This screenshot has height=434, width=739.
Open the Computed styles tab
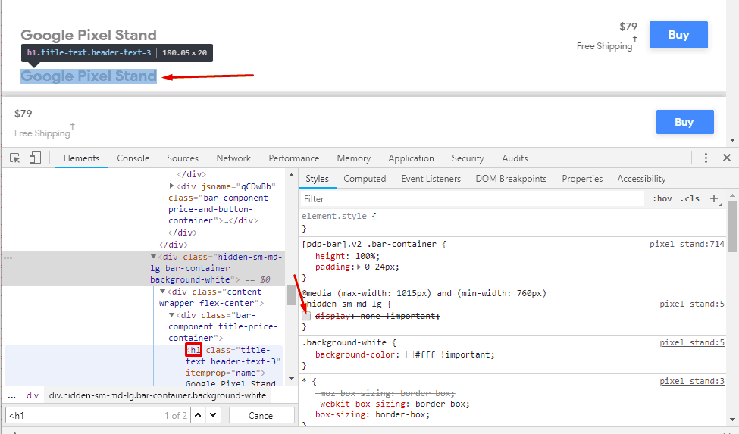click(x=365, y=179)
